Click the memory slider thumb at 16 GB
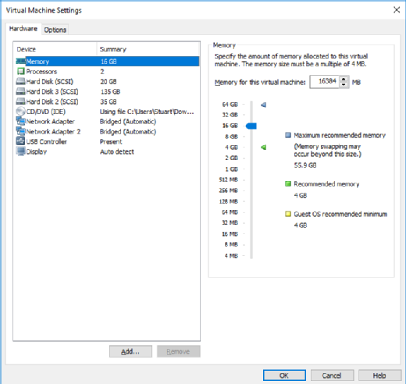The image size is (406, 384). 251,126
